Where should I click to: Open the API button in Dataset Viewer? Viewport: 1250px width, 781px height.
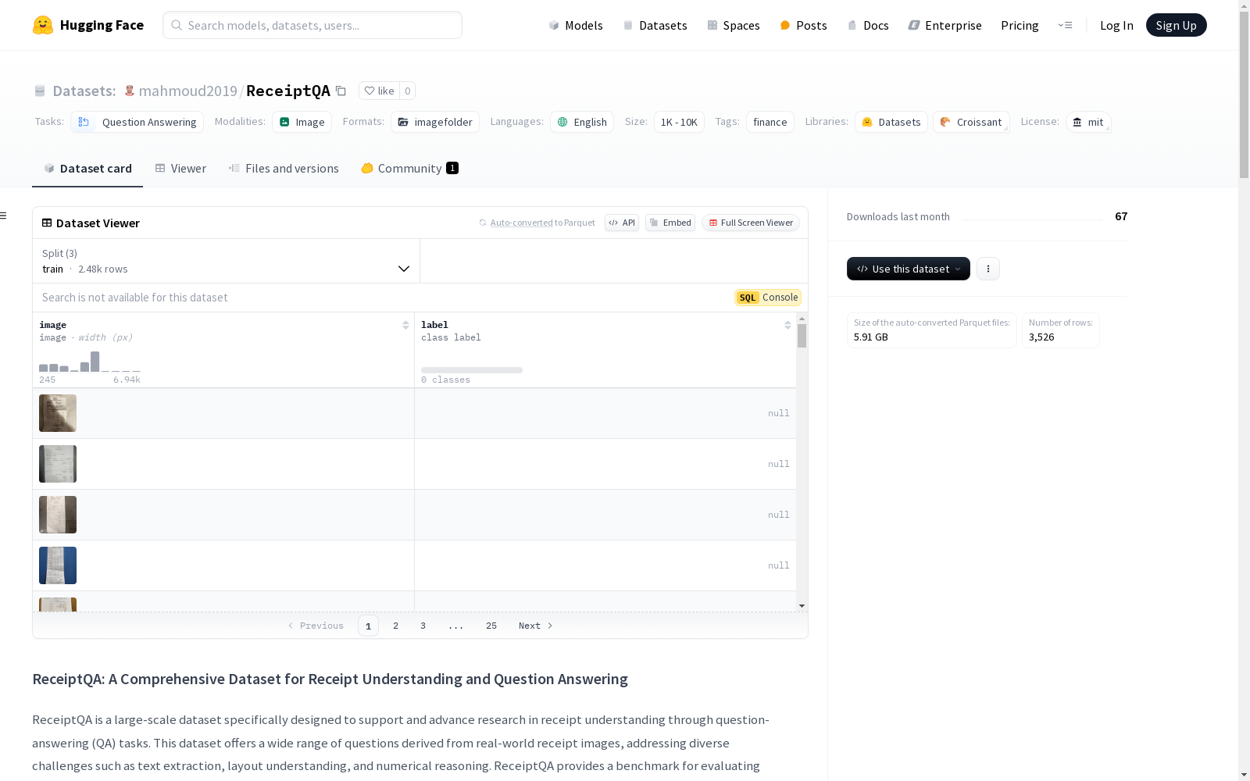click(622, 223)
